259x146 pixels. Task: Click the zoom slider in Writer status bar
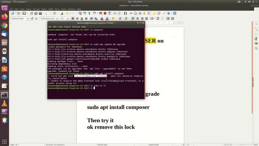(243, 145)
